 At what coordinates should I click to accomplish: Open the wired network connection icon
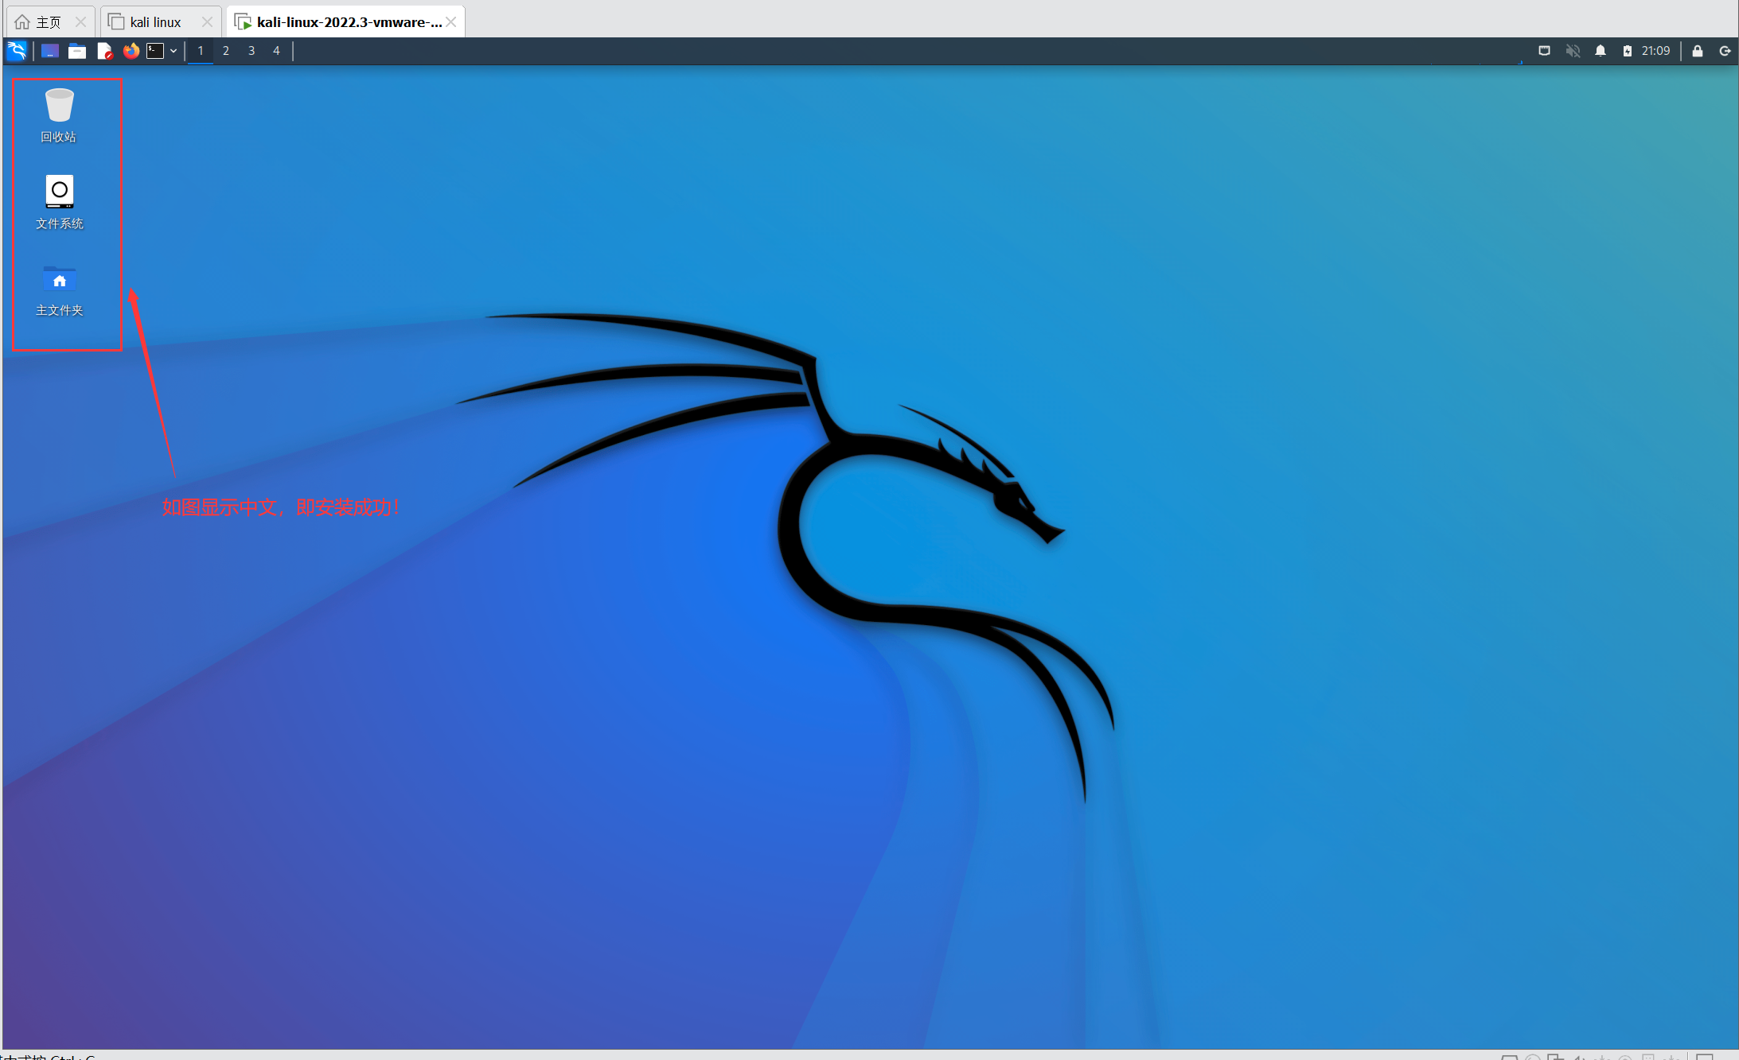[1544, 51]
